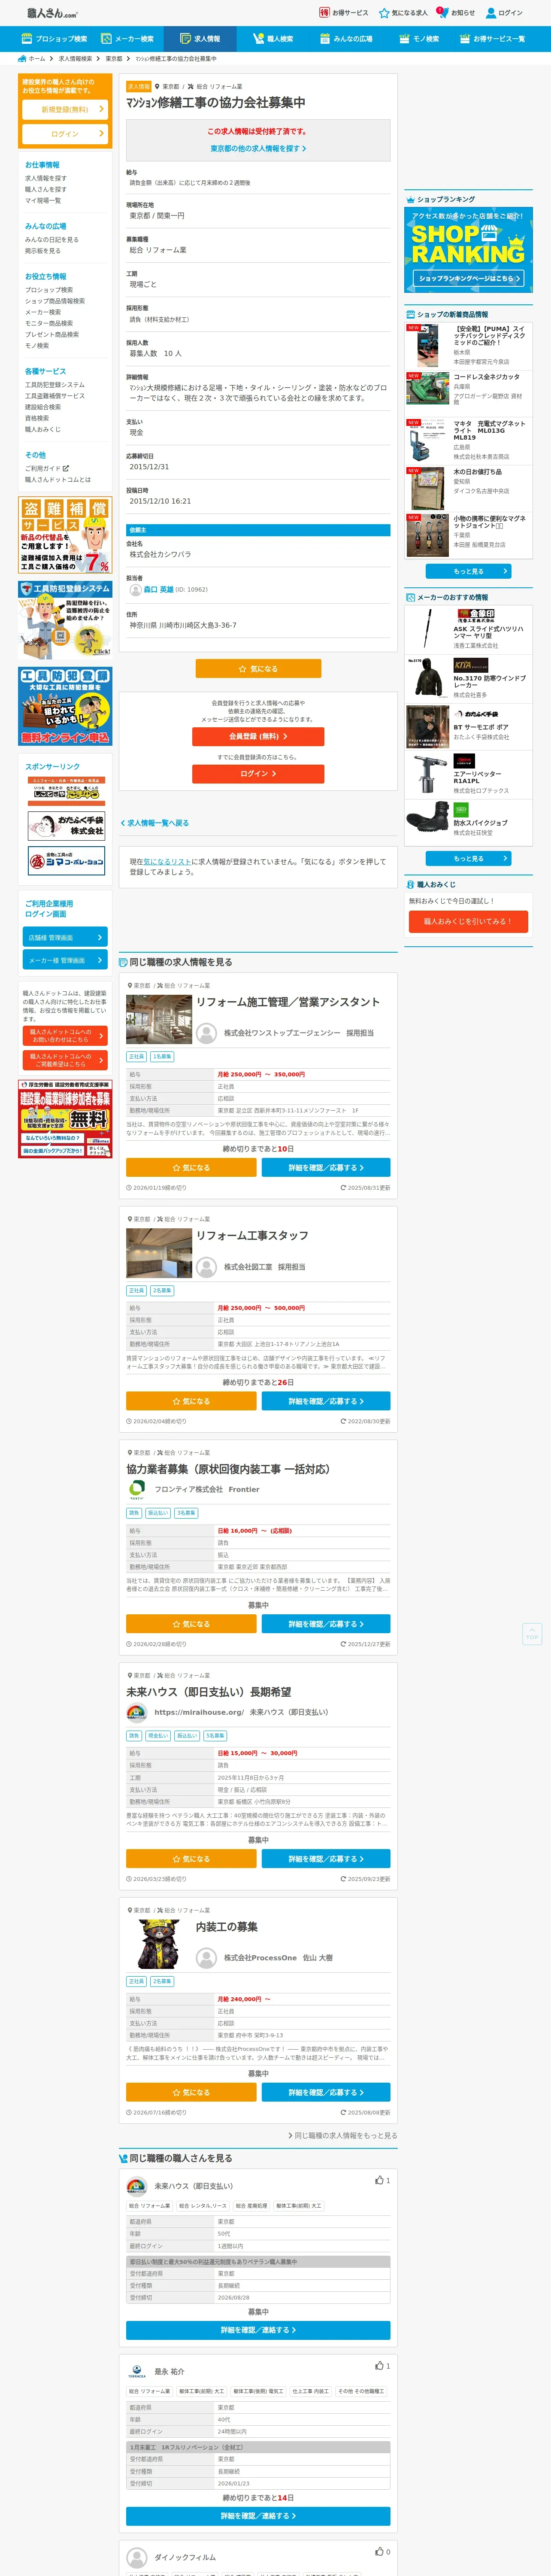Open the みんなの広場 tab
Image resolution: width=551 pixels, height=2576 pixels.
(x=345, y=39)
